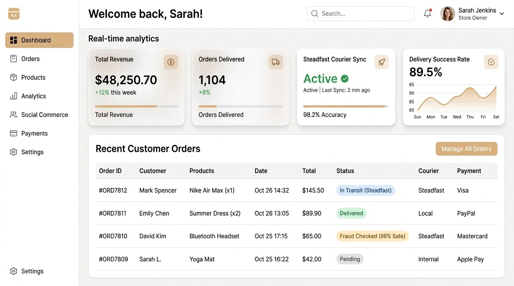Click the green verified badge beside Active
The height and width of the screenshot is (286, 514).
tap(345, 79)
